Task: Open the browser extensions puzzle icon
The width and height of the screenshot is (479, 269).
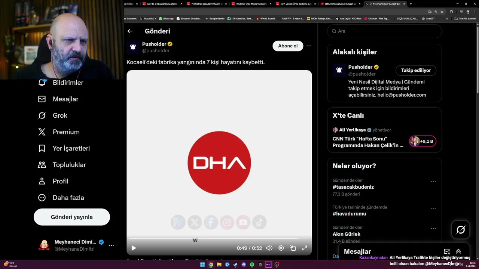Action: coord(451,12)
